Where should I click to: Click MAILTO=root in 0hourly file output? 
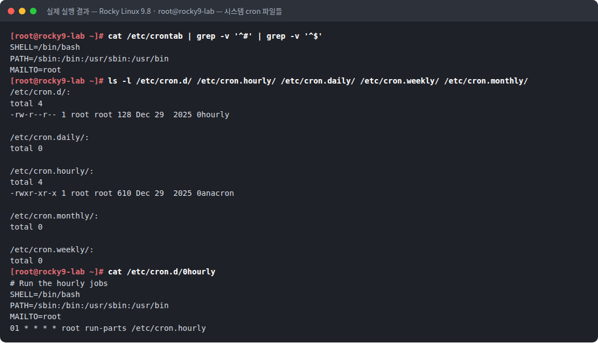pos(35,316)
